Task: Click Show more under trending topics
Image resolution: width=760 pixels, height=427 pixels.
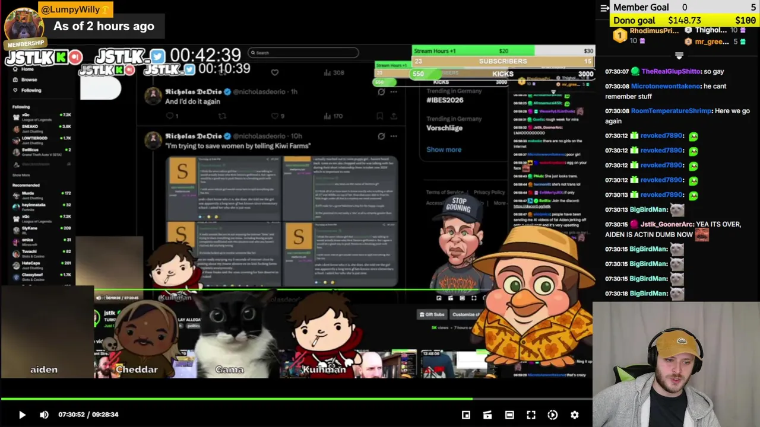Action: click(444, 149)
